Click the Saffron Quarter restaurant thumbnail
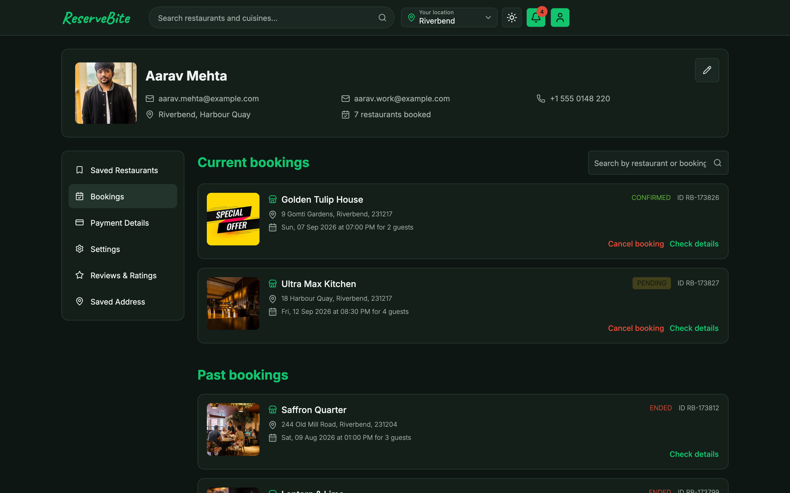This screenshot has width=790, height=493. (x=233, y=429)
